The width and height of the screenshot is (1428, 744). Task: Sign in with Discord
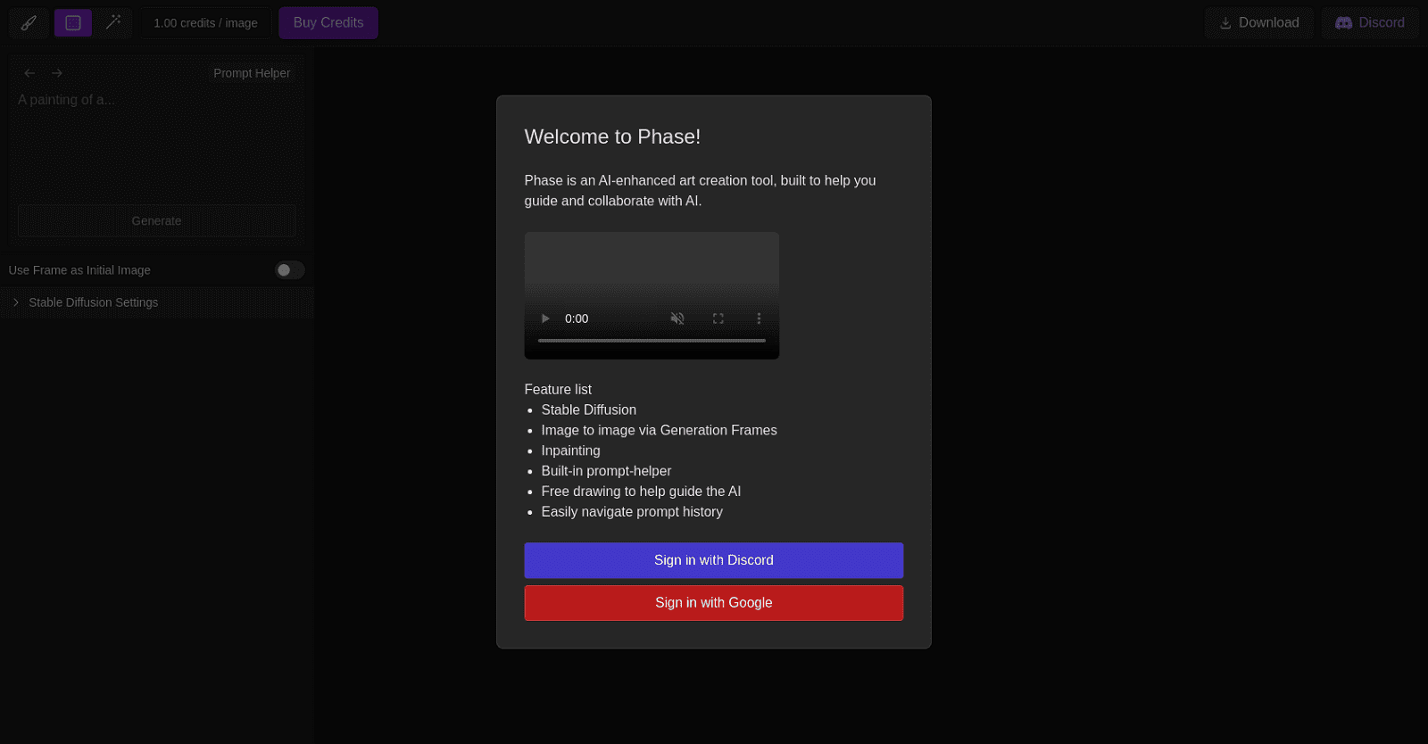click(x=713, y=560)
